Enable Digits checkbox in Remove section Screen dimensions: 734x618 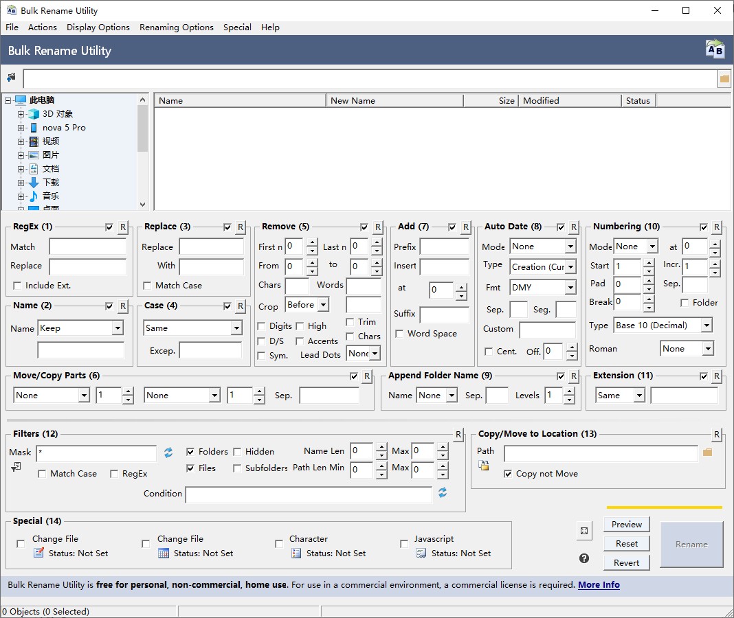point(261,326)
